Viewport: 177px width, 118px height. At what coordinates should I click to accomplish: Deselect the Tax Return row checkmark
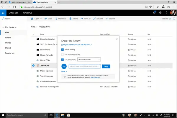tap(33, 66)
